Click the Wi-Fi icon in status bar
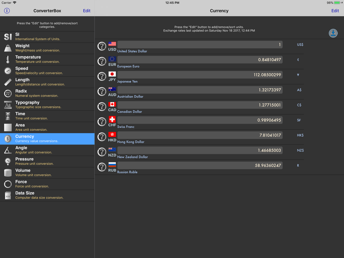 tap(14, 3)
